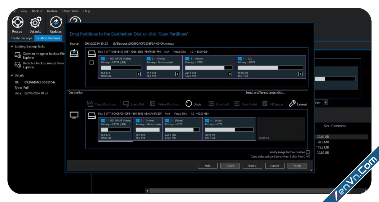Viewport: 379px width, 202px height.
Task: Open the Help menu
Action: click(87, 11)
